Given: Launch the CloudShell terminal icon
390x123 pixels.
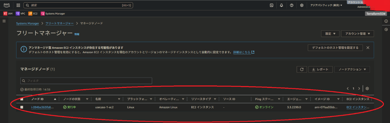Looking at the screenshot, I should click(272, 5).
